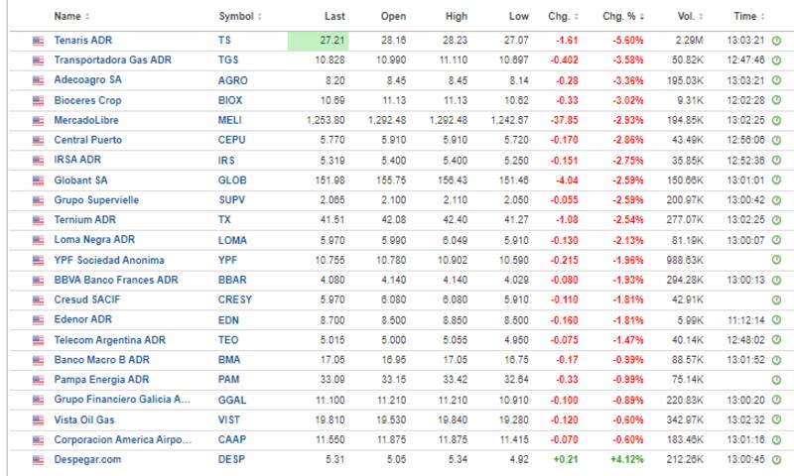Open the Transportadora Gas ADR link

click(112, 60)
